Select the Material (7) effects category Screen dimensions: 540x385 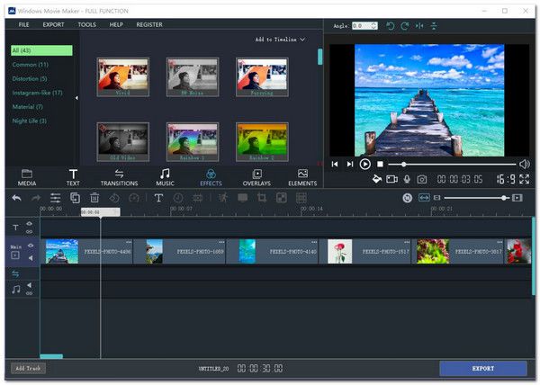click(28, 107)
